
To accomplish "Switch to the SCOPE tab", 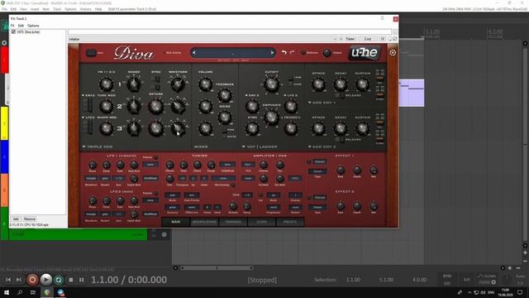I will [x=261, y=222].
